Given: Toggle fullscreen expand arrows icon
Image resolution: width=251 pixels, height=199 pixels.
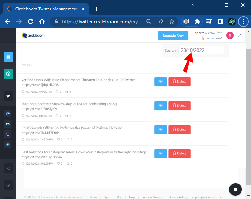Looking at the screenshot, I should (x=239, y=36).
